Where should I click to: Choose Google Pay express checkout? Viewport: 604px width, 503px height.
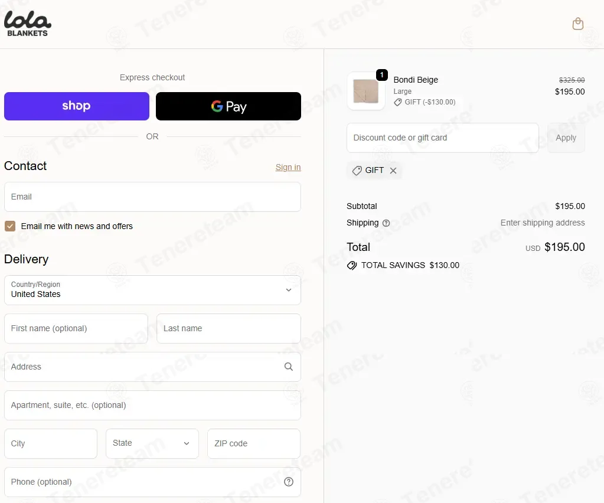click(x=228, y=106)
